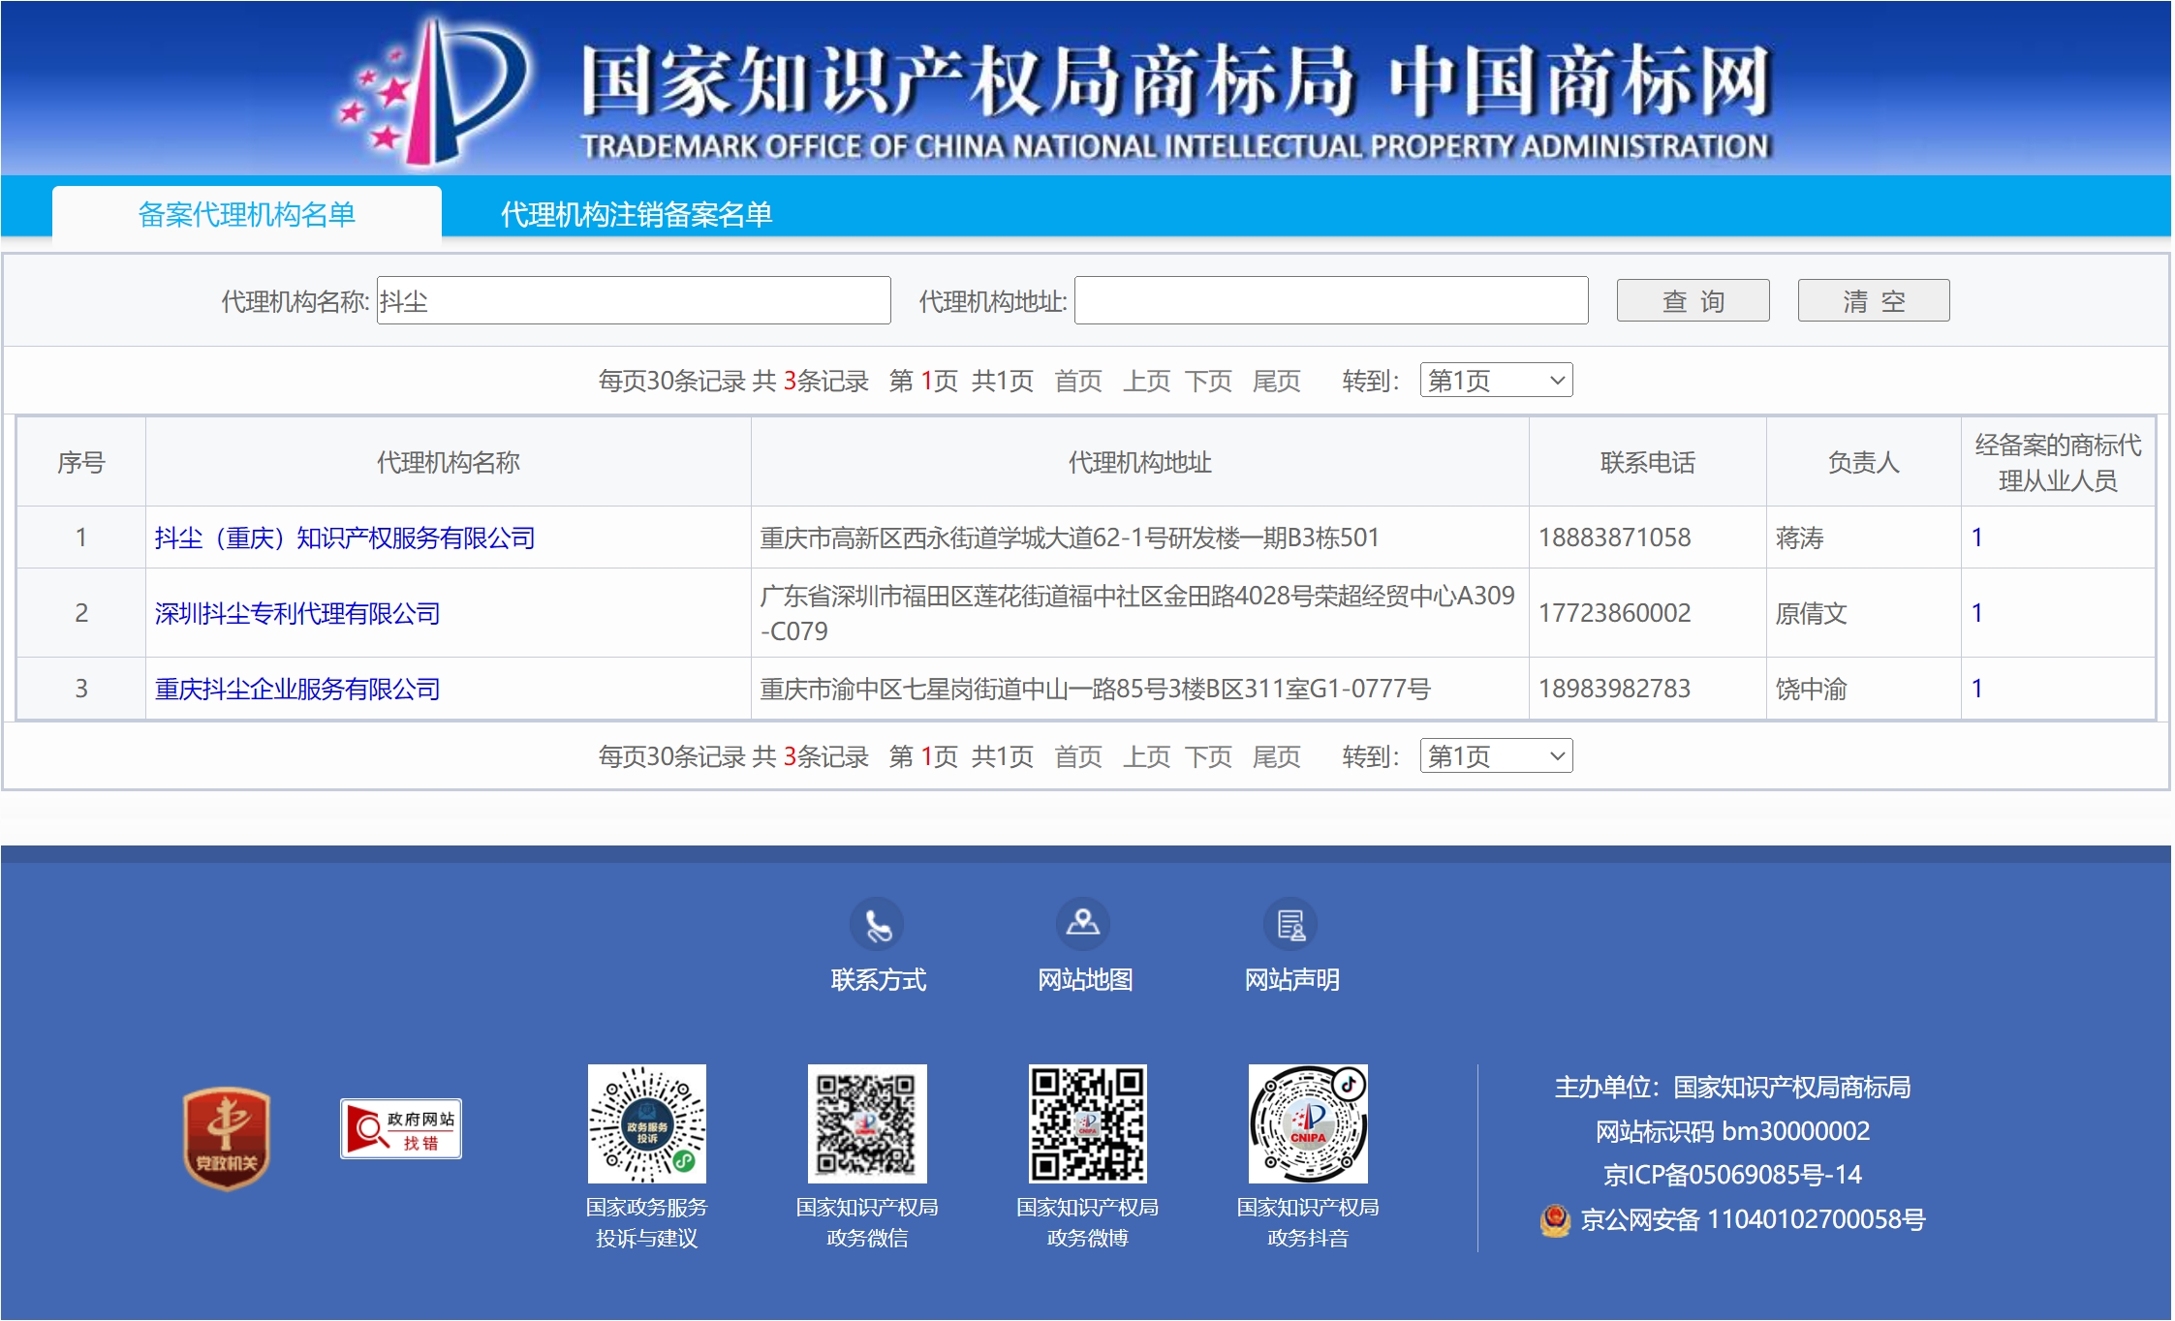
Task: Select phone number 17723860002
Action: 1614,613
